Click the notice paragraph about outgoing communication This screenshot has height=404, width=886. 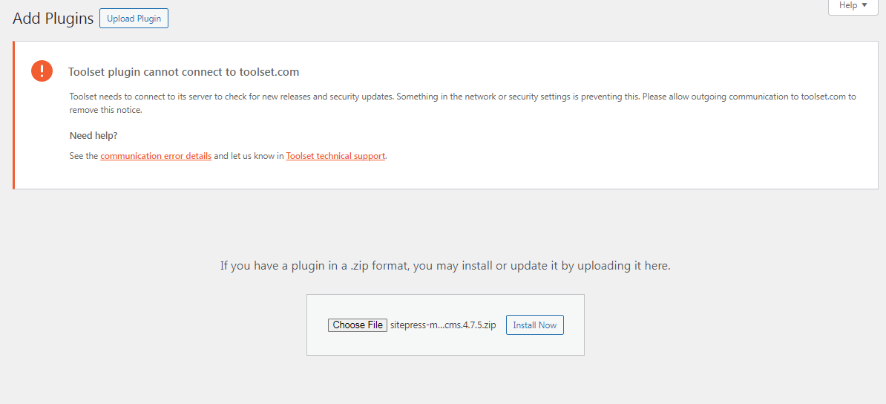click(x=463, y=103)
